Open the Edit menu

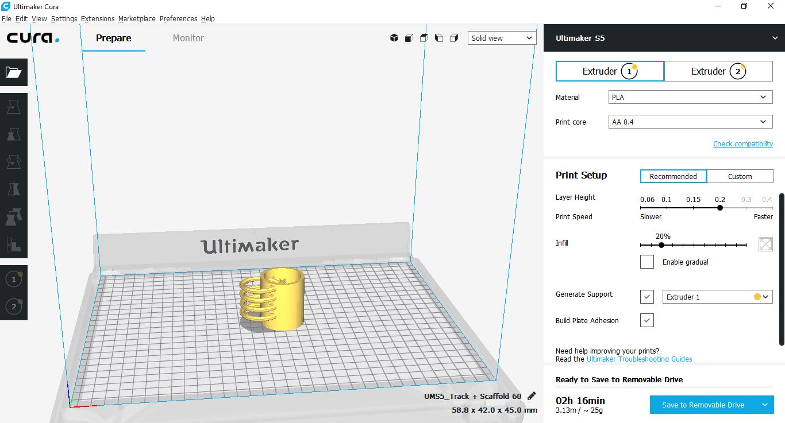point(21,18)
